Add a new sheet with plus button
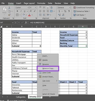The width and height of the screenshot is (95, 101). coord(50,97)
